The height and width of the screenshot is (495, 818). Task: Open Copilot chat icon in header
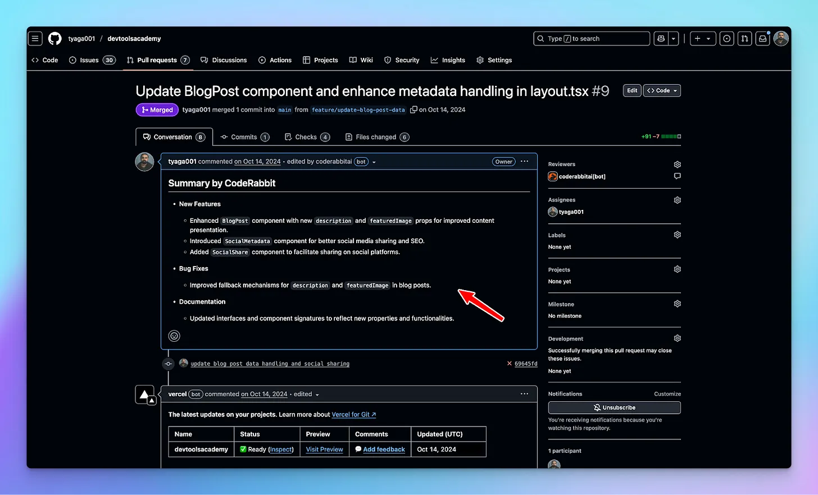(661, 39)
